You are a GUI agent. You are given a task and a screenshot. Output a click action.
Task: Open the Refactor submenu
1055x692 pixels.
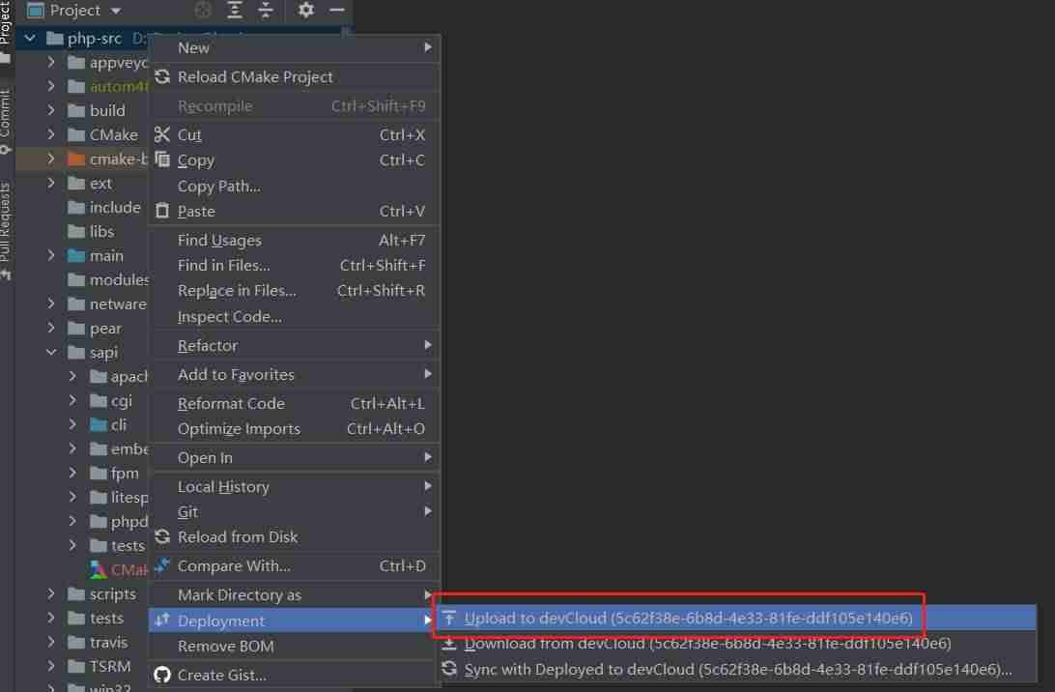click(x=294, y=345)
